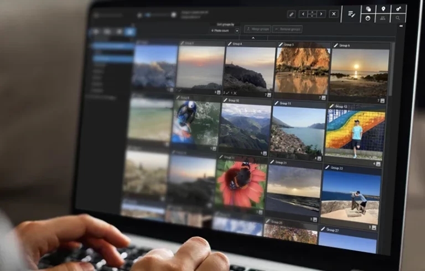Rename Group 22 via its pencil icon
Viewport: 425px width, 271px height.
click(327, 167)
